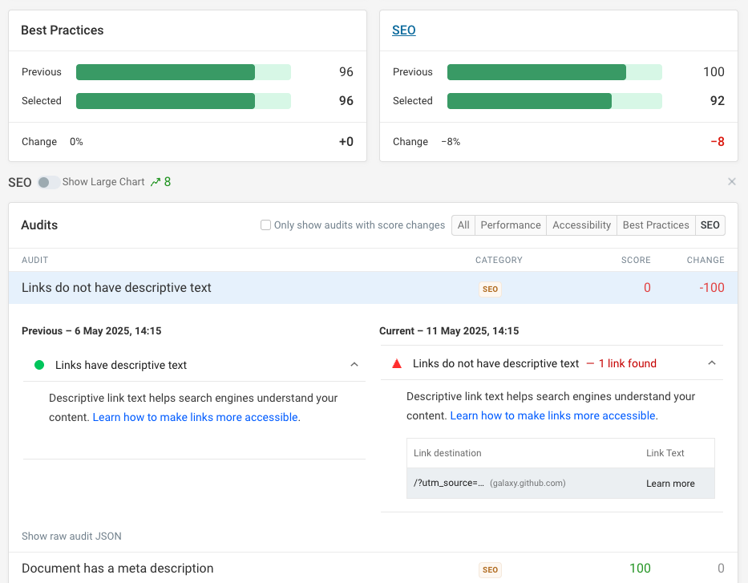Select the All audits filter
The image size is (748, 583).
463,225
